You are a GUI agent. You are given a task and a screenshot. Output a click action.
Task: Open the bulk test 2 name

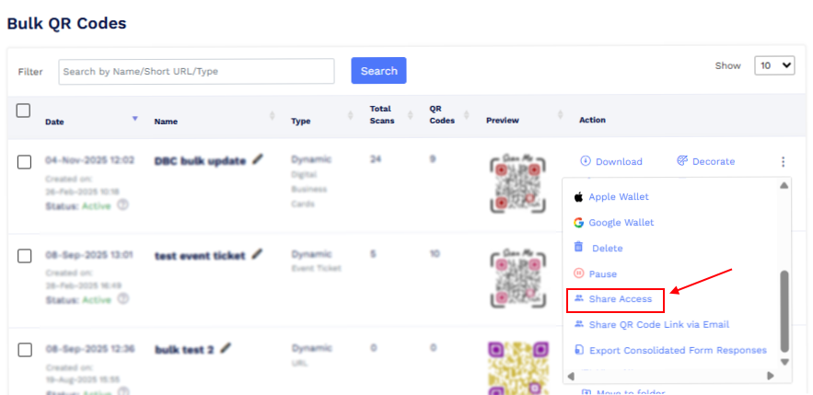click(x=184, y=350)
